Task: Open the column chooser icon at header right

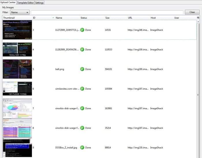Action: click(x=198, y=18)
